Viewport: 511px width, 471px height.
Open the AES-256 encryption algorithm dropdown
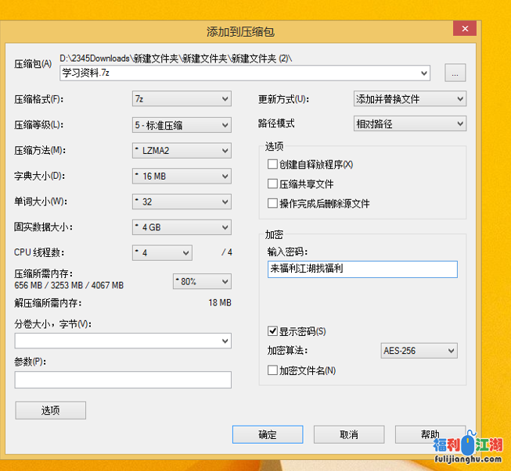click(419, 351)
